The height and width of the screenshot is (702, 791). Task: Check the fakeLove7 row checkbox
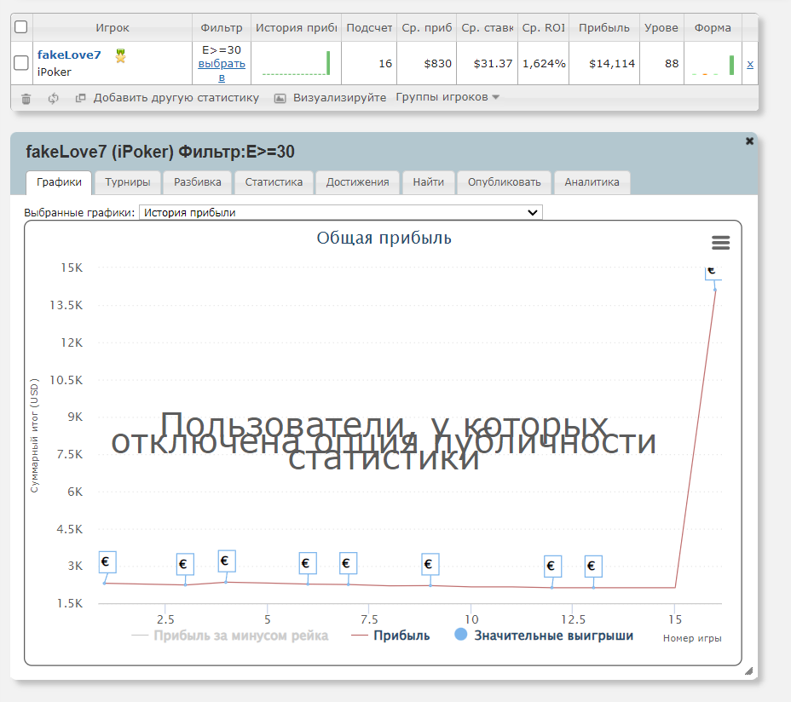[x=21, y=63]
